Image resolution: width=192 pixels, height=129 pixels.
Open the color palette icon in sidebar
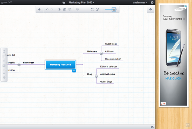coord(4,78)
